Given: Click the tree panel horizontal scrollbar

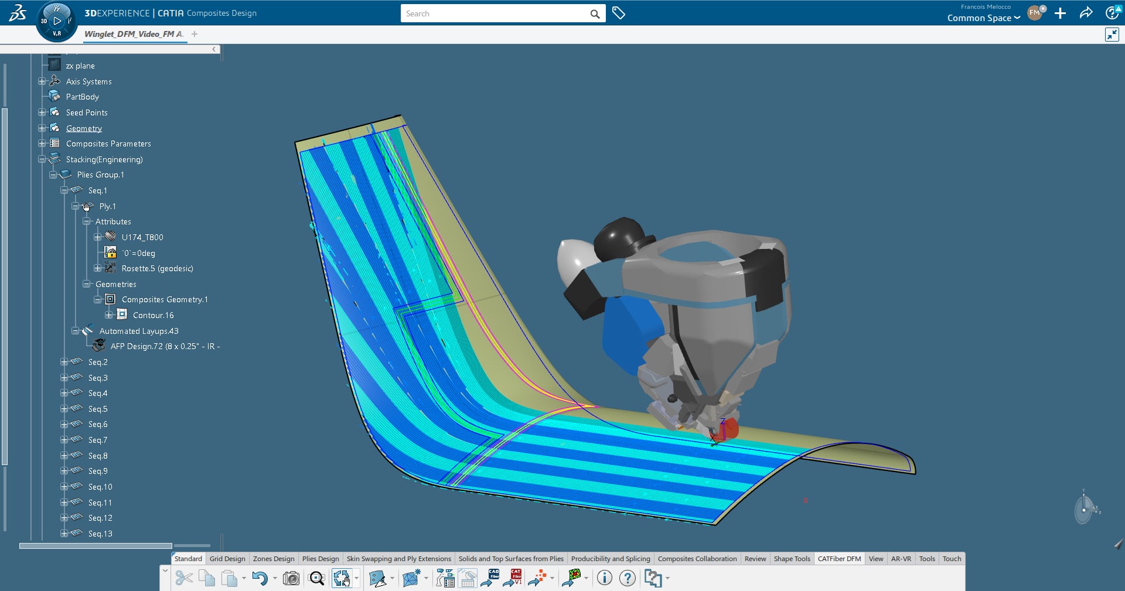Looking at the screenshot, I should pos(96,546).
